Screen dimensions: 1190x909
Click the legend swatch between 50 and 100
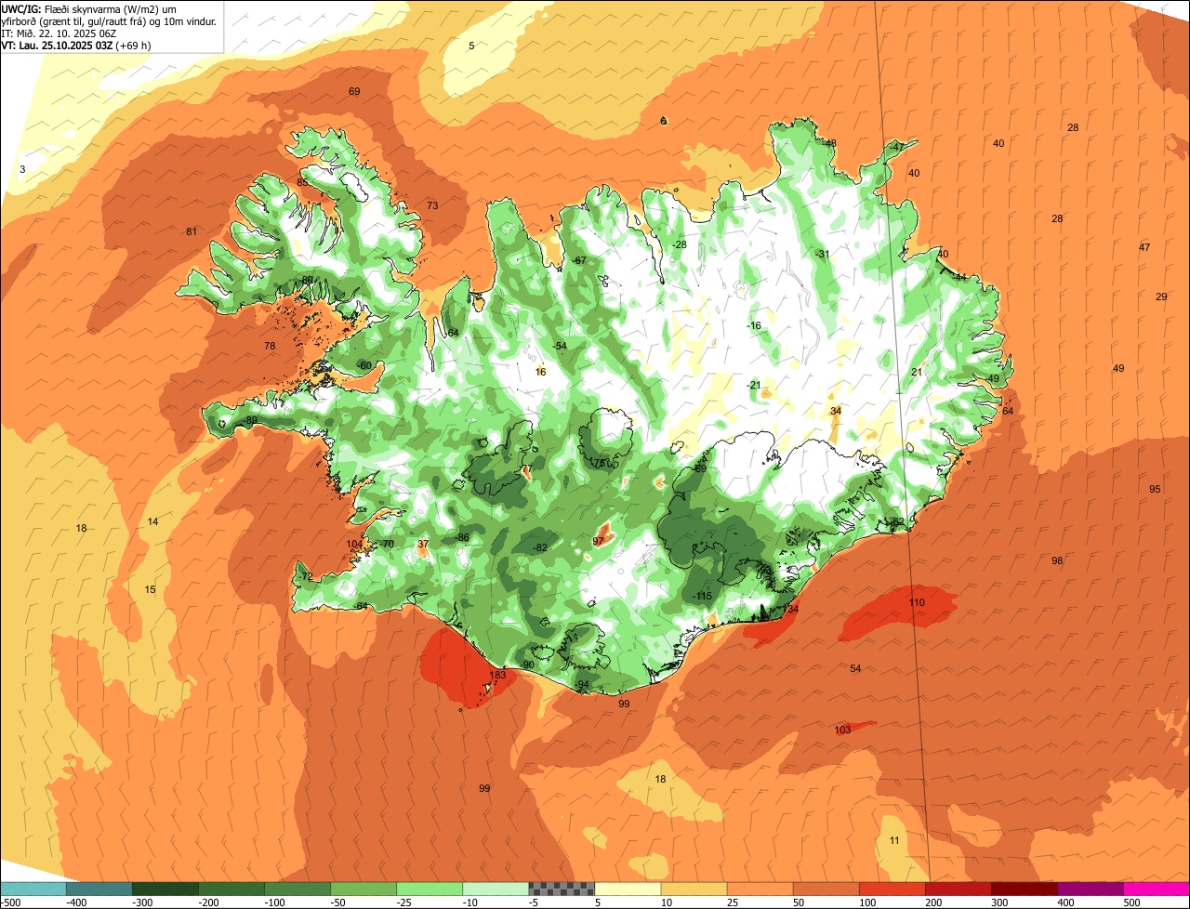click(825, 888)
